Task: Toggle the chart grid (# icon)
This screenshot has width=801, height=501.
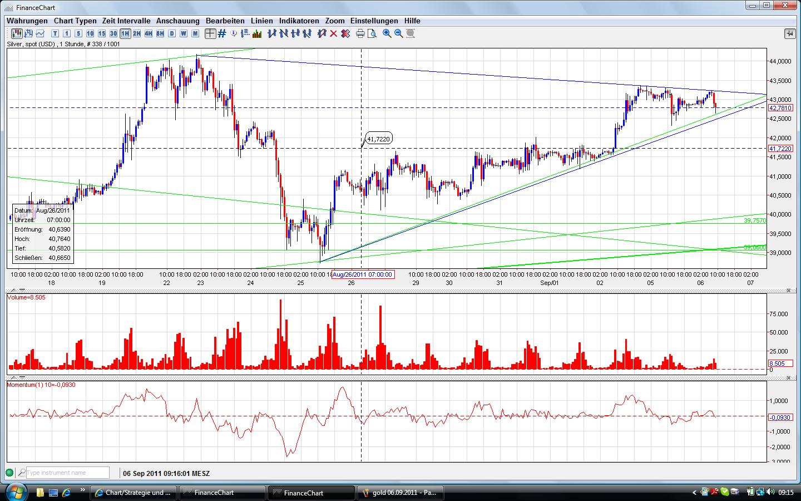Action: (221, 33)
